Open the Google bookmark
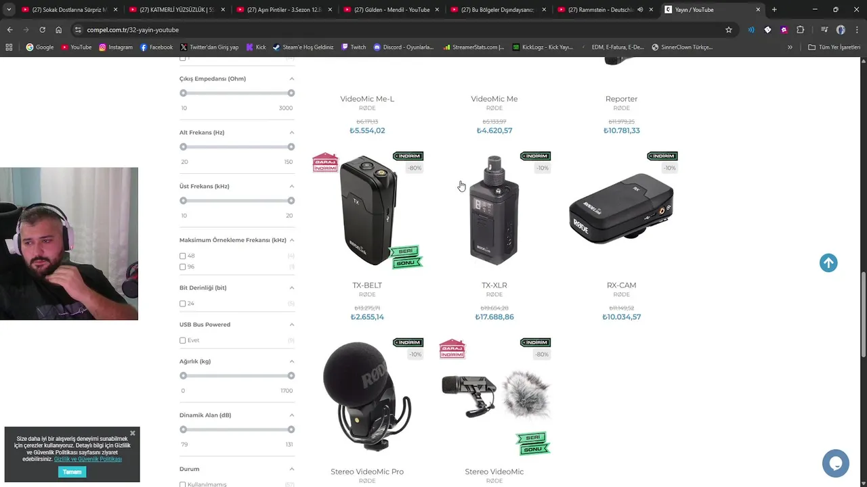The height and width of the screenshot is (487, 867). click(x=40, y=47)
